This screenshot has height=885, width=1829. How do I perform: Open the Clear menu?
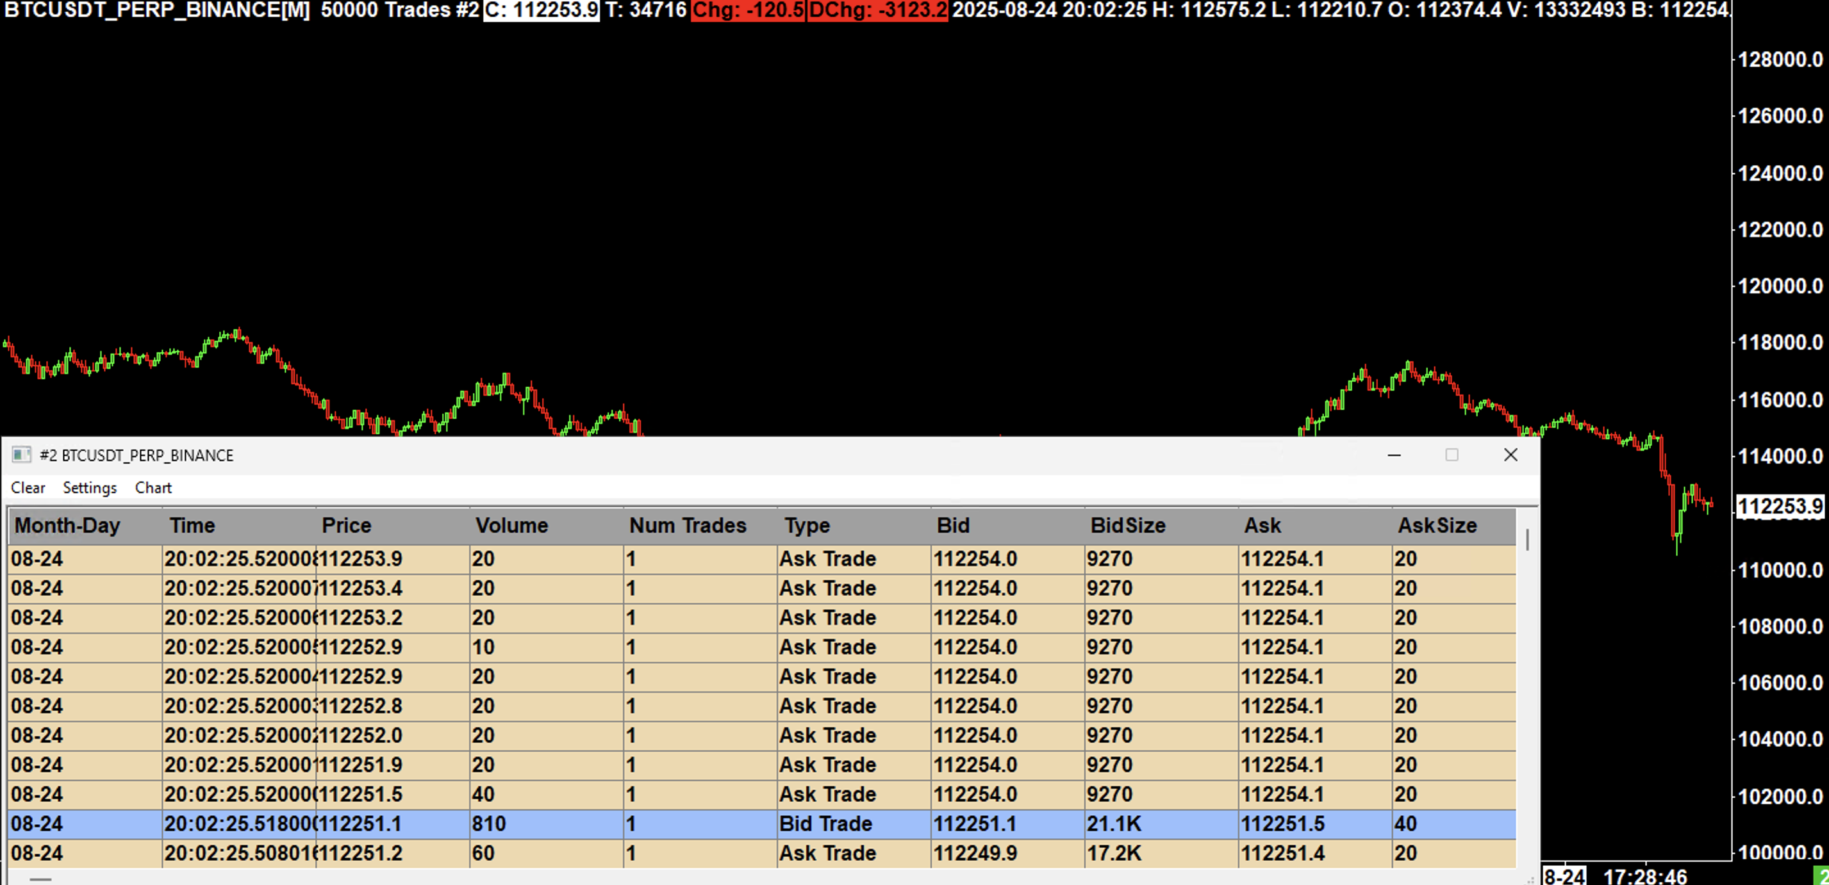[x=28, y=487]
